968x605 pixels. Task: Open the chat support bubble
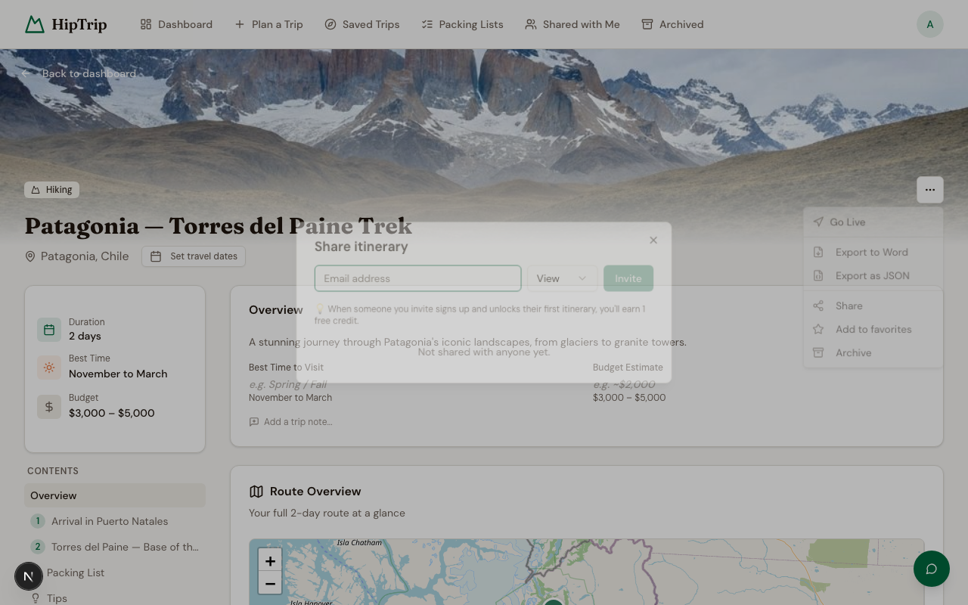pyautogui.click(x=932, y=569)
